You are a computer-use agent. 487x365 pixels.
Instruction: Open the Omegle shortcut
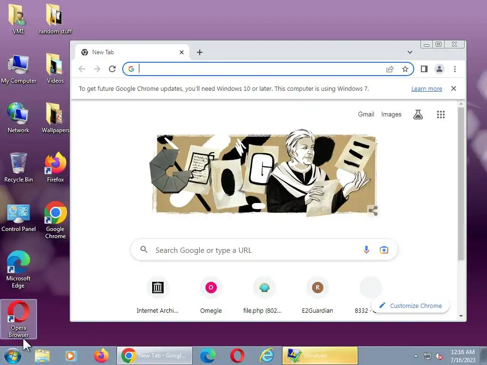211,295
